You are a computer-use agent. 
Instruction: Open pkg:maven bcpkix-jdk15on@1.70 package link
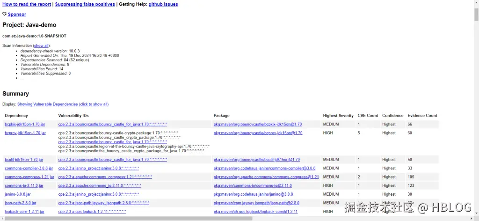258,125
